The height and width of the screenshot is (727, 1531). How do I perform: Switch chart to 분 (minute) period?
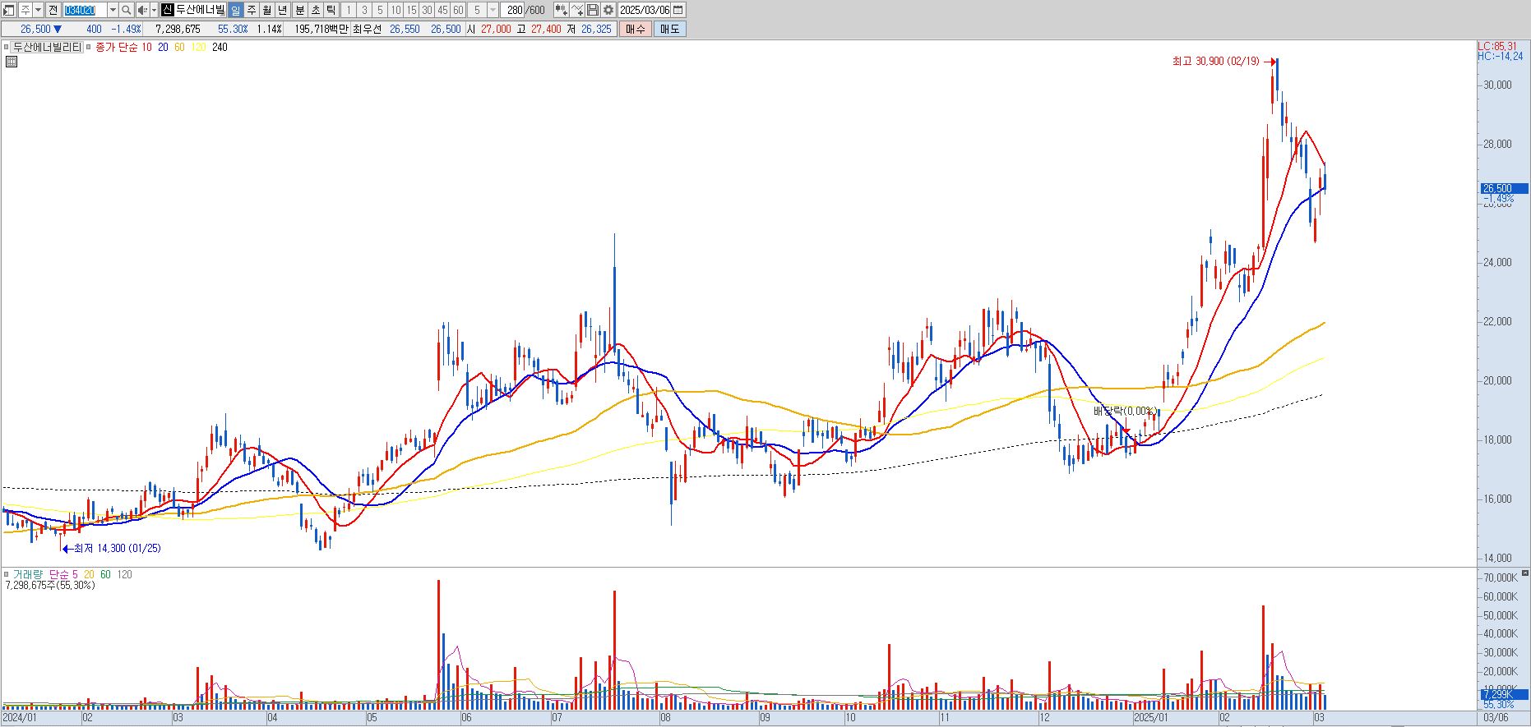click(x=299, y=10)
